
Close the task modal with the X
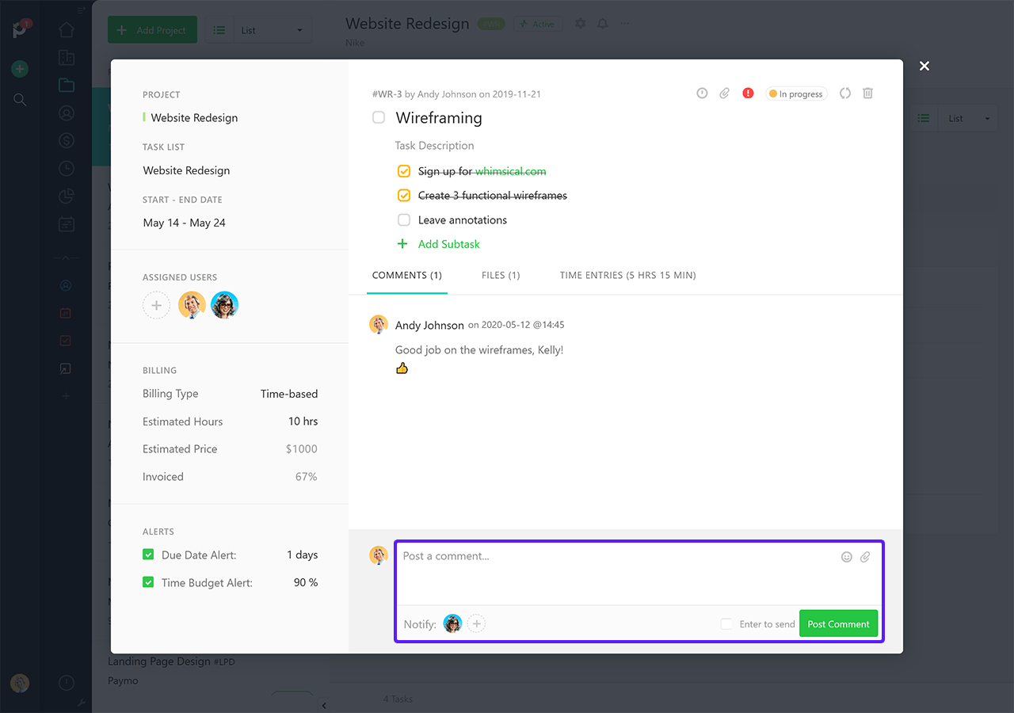click(924, 66)
